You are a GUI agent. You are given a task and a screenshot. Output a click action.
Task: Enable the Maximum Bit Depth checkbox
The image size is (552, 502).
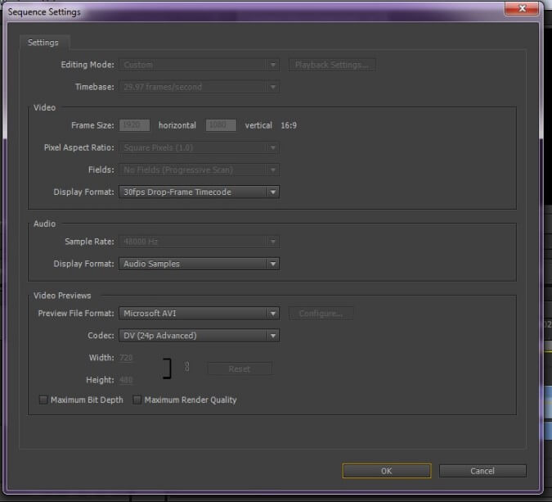pos(43,400)
